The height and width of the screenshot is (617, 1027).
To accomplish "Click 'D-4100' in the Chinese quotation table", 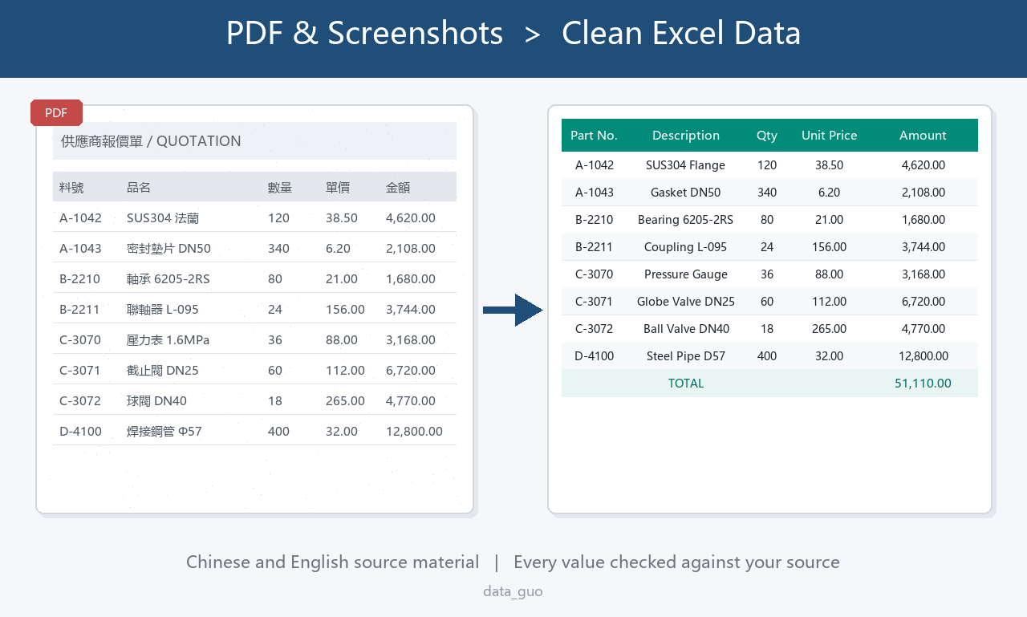I will coord(81,431).
